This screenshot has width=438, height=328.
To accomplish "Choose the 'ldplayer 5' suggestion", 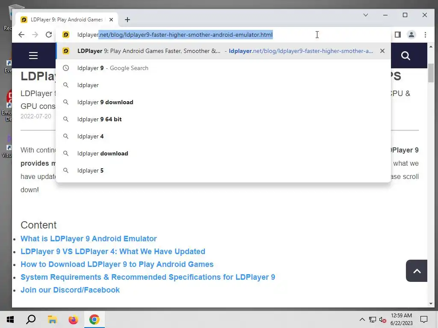I will point(223,170).
